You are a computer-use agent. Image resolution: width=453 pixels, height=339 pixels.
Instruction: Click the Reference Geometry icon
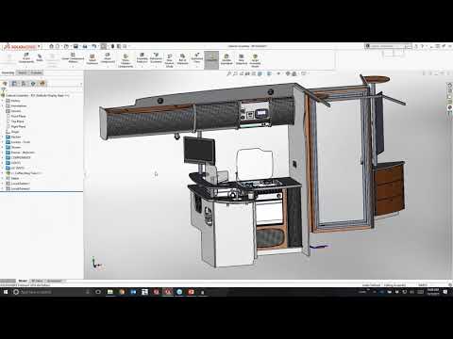click(x=156, y=58)
